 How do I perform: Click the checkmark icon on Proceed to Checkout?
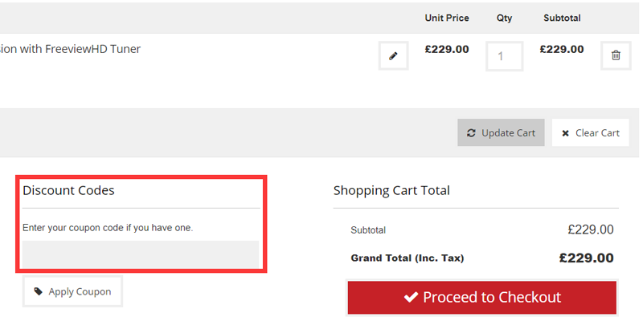(411, 297)
